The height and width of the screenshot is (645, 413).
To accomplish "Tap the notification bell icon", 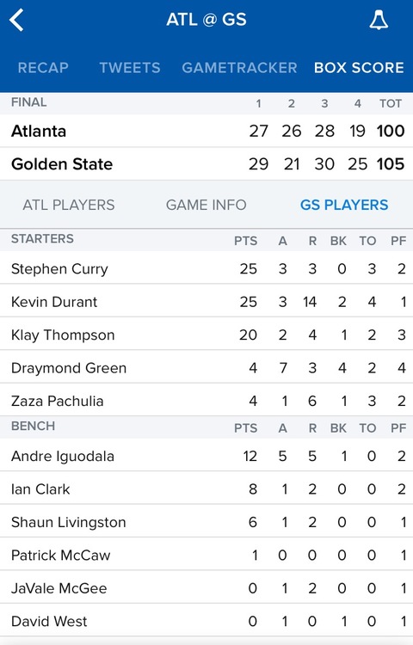I will click(x=379, y=20).
